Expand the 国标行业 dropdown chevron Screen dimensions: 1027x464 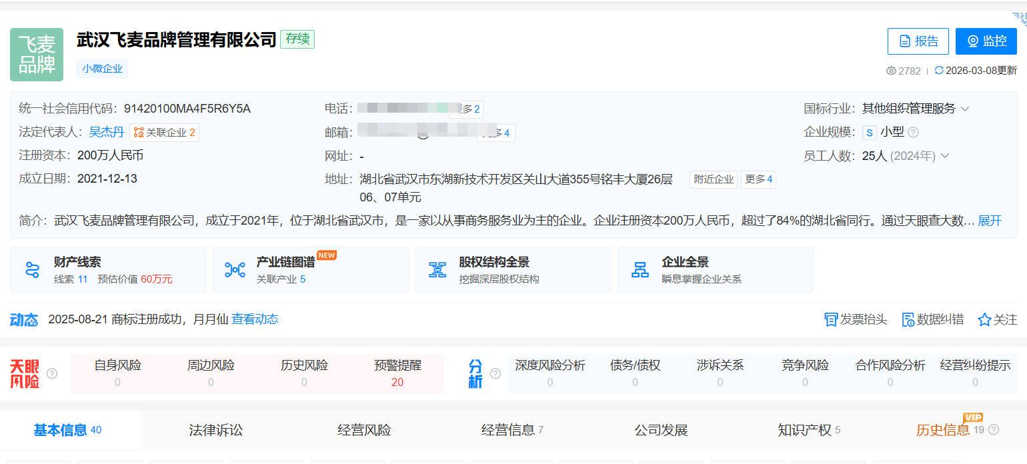964,109
